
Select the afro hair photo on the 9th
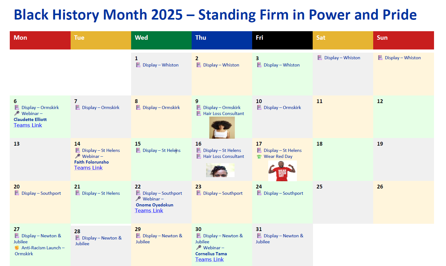click(x=222, y=127)
